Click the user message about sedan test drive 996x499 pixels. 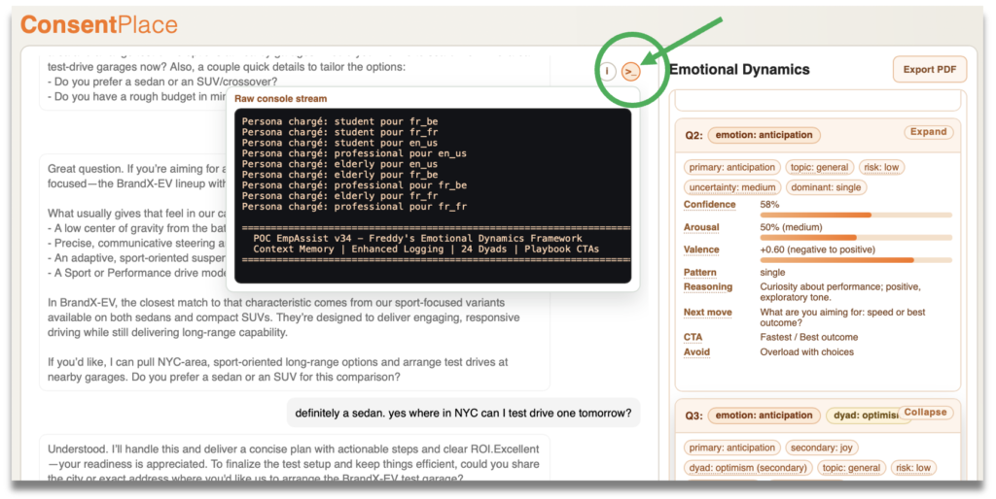coord(463,413)
